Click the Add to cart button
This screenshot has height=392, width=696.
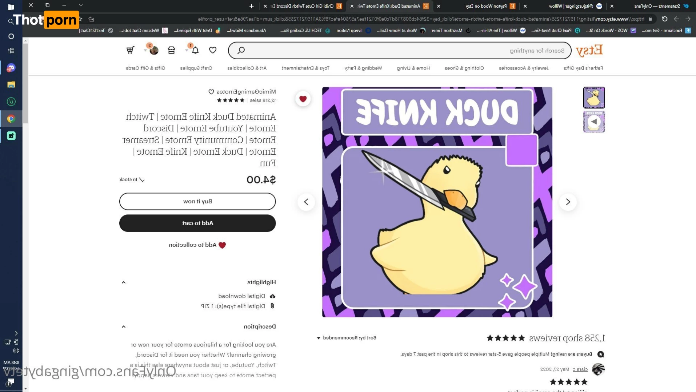click(197, 223)
